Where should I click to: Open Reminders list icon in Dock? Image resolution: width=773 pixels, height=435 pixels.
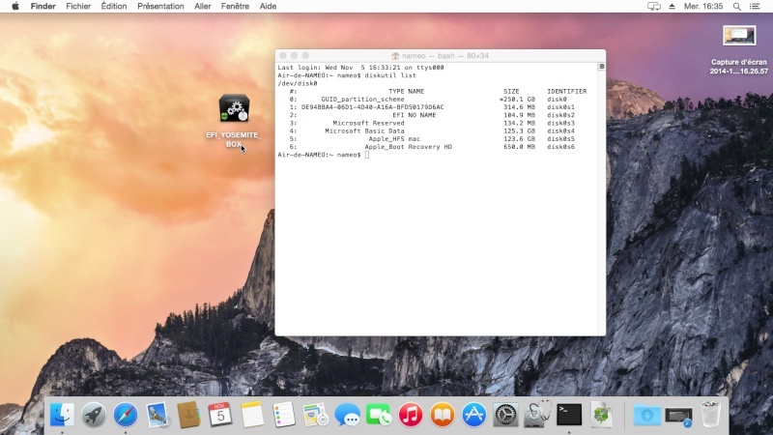(x=284, y=415)
